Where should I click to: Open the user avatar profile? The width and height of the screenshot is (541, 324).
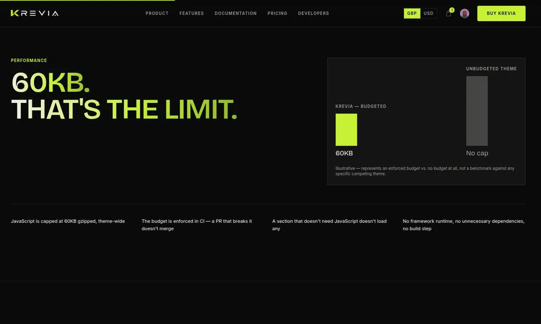click(x=465, y=13)
